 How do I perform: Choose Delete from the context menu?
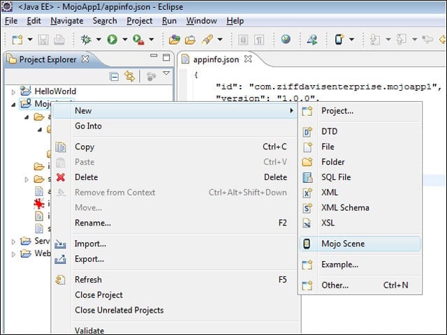(x=175, y=177)
